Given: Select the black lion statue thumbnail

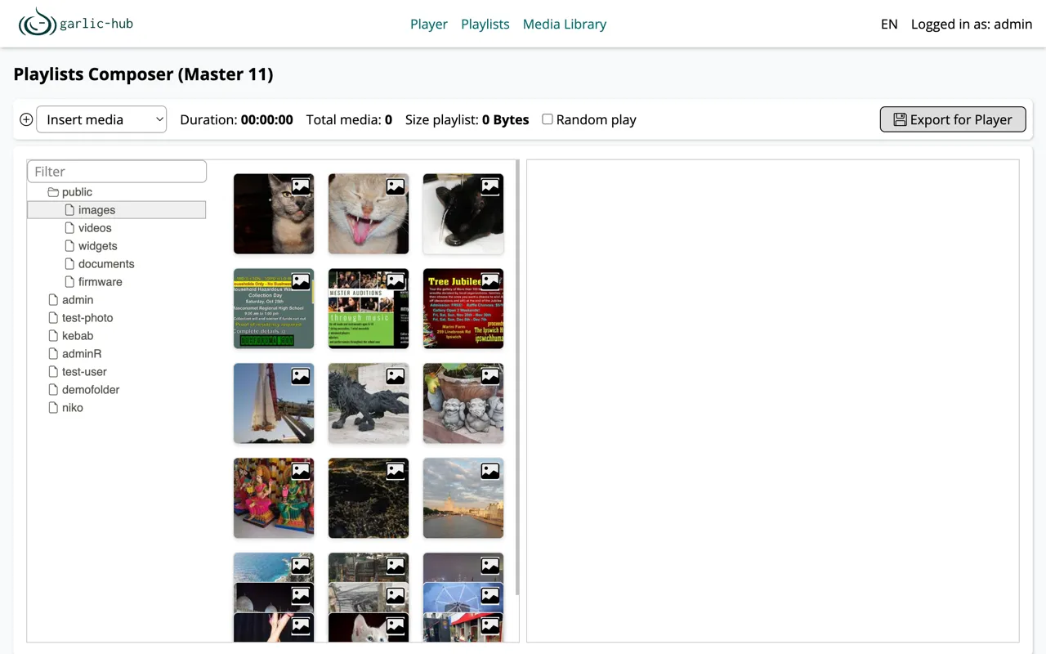Looking at the screenshot, I should pos(369,404).
